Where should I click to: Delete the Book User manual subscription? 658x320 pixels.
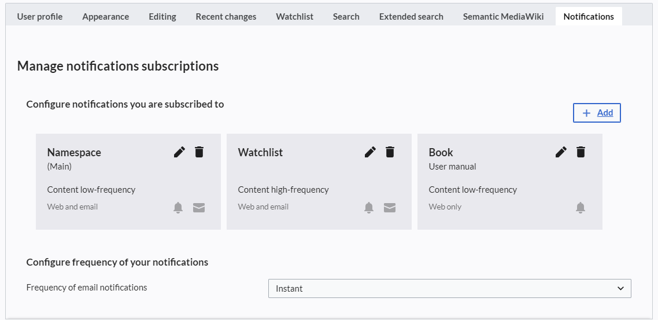(581, 152)
